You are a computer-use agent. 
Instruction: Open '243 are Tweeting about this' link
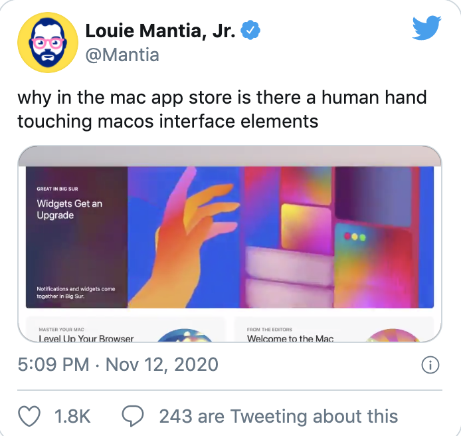click(x=278, y=416)
